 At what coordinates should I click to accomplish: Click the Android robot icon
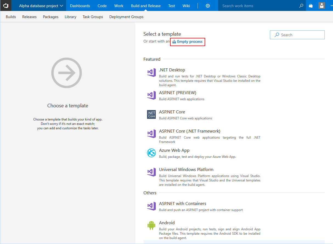click(x=151, y=225)
